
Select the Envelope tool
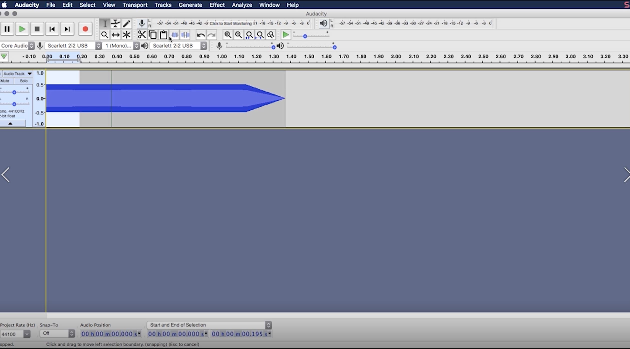[115, 23]
